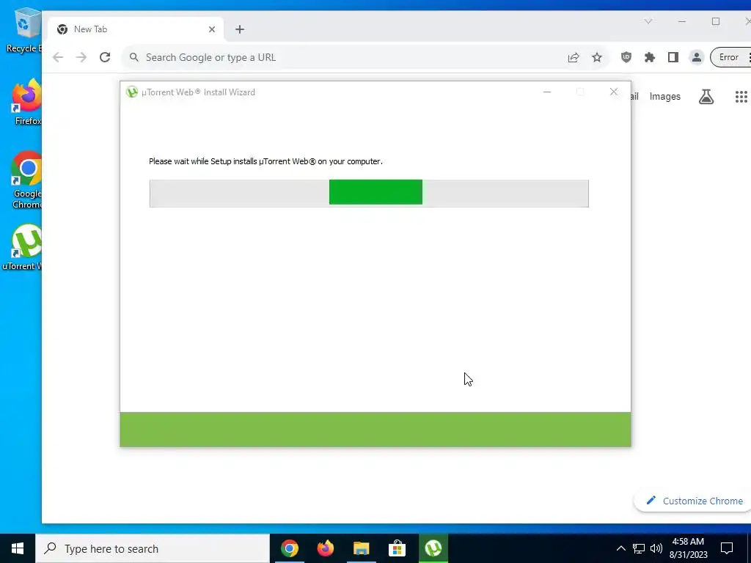Click the share page icon in address bar
Image resolution: width=751 pixels, height=563 pixels.
point(574,57)
